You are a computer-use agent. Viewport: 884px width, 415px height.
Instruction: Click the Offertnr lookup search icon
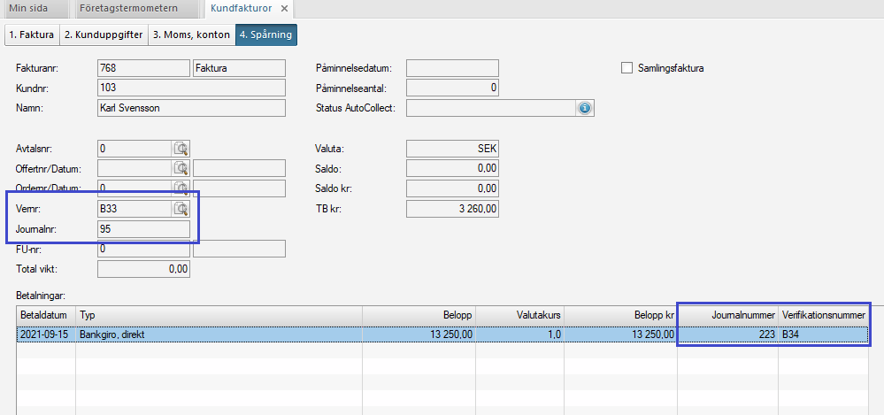click(x=181, y=168)
